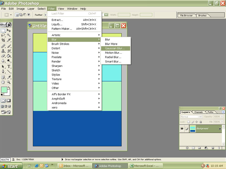Screen dimensions: 226x169
Task: Click adjustment layer icon in Layers panel
Action: click(x=206, y=148)
